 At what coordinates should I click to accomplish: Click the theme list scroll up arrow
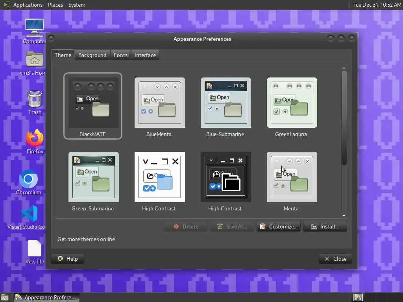[x=344, y=68]
